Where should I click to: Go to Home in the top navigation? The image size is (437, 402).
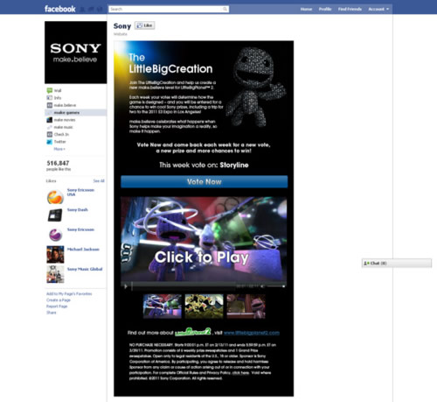pos(306,9)
